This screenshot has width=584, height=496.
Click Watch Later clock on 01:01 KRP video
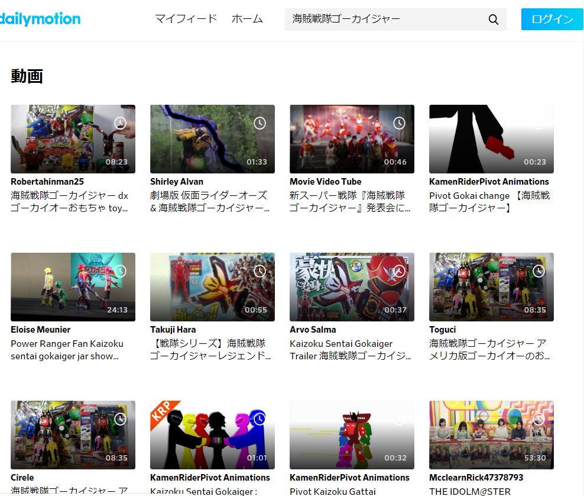(259, 419)
